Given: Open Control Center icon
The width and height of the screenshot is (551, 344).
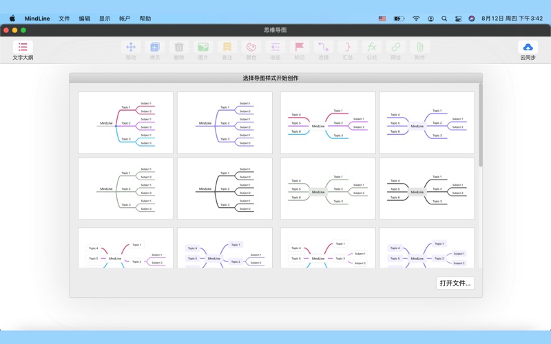Looking at the screenshot, I should pos(458,19).
